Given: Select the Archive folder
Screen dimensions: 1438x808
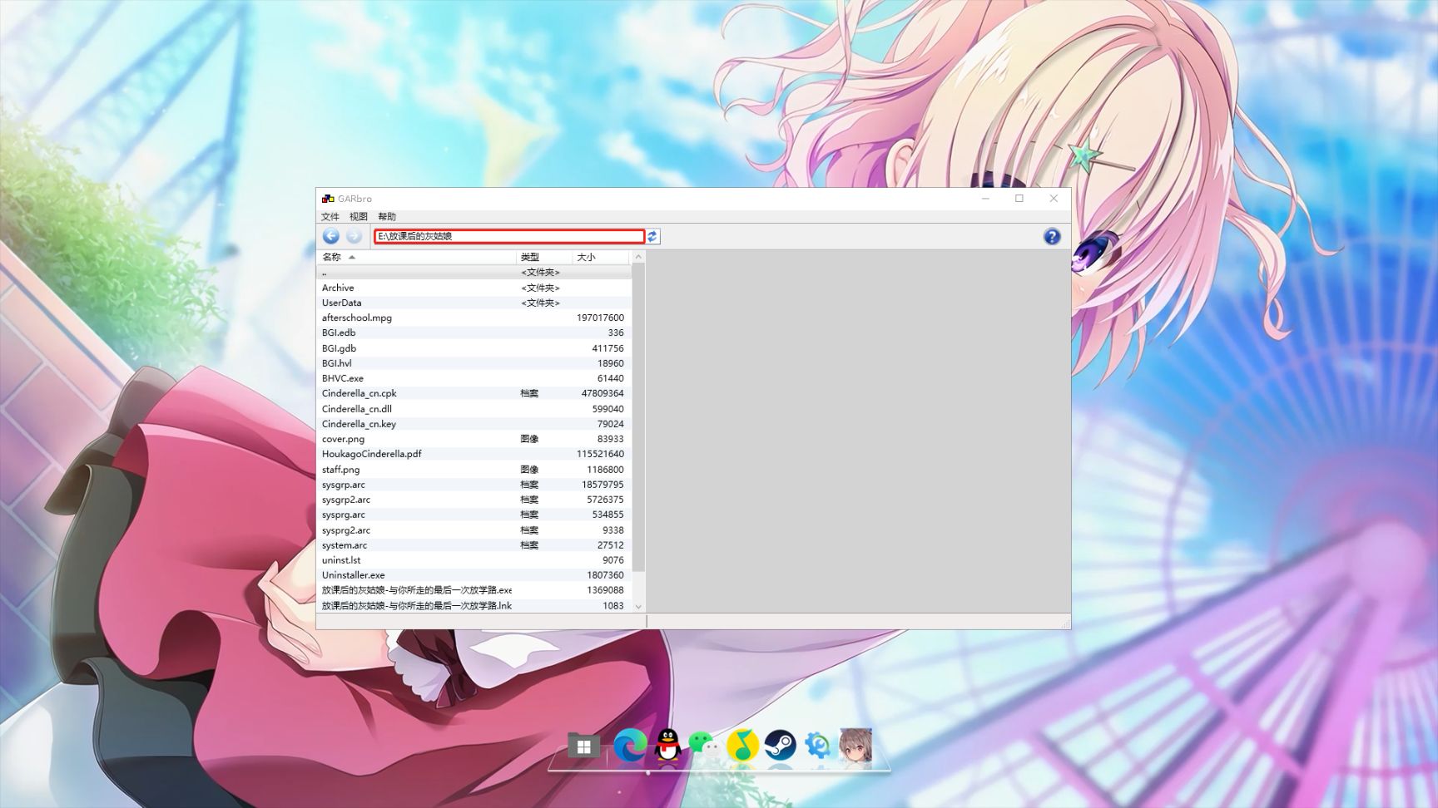Looking at the screenshot, I should tap(474, 288).
